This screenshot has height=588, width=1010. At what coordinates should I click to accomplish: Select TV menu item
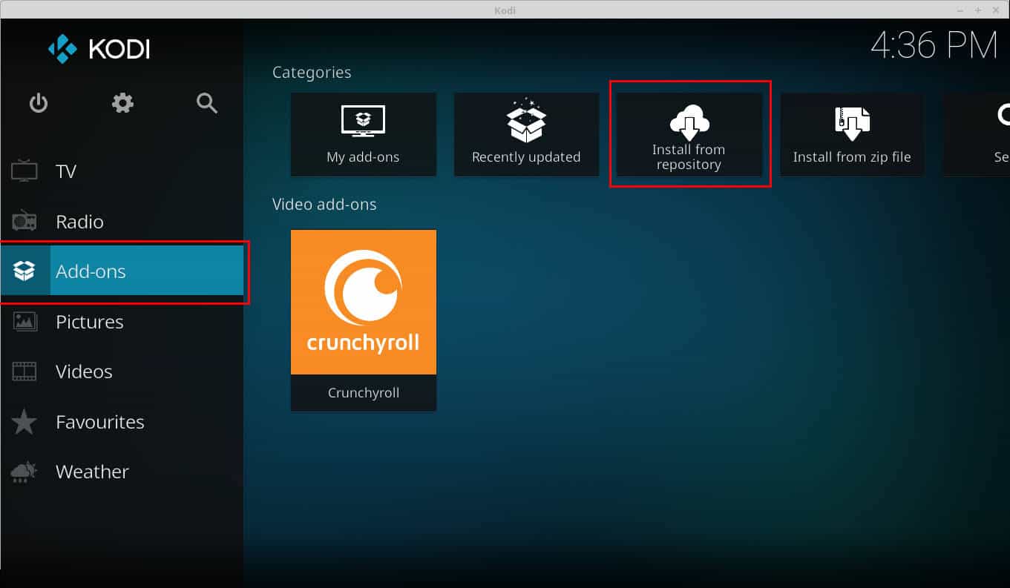(122, 171)
